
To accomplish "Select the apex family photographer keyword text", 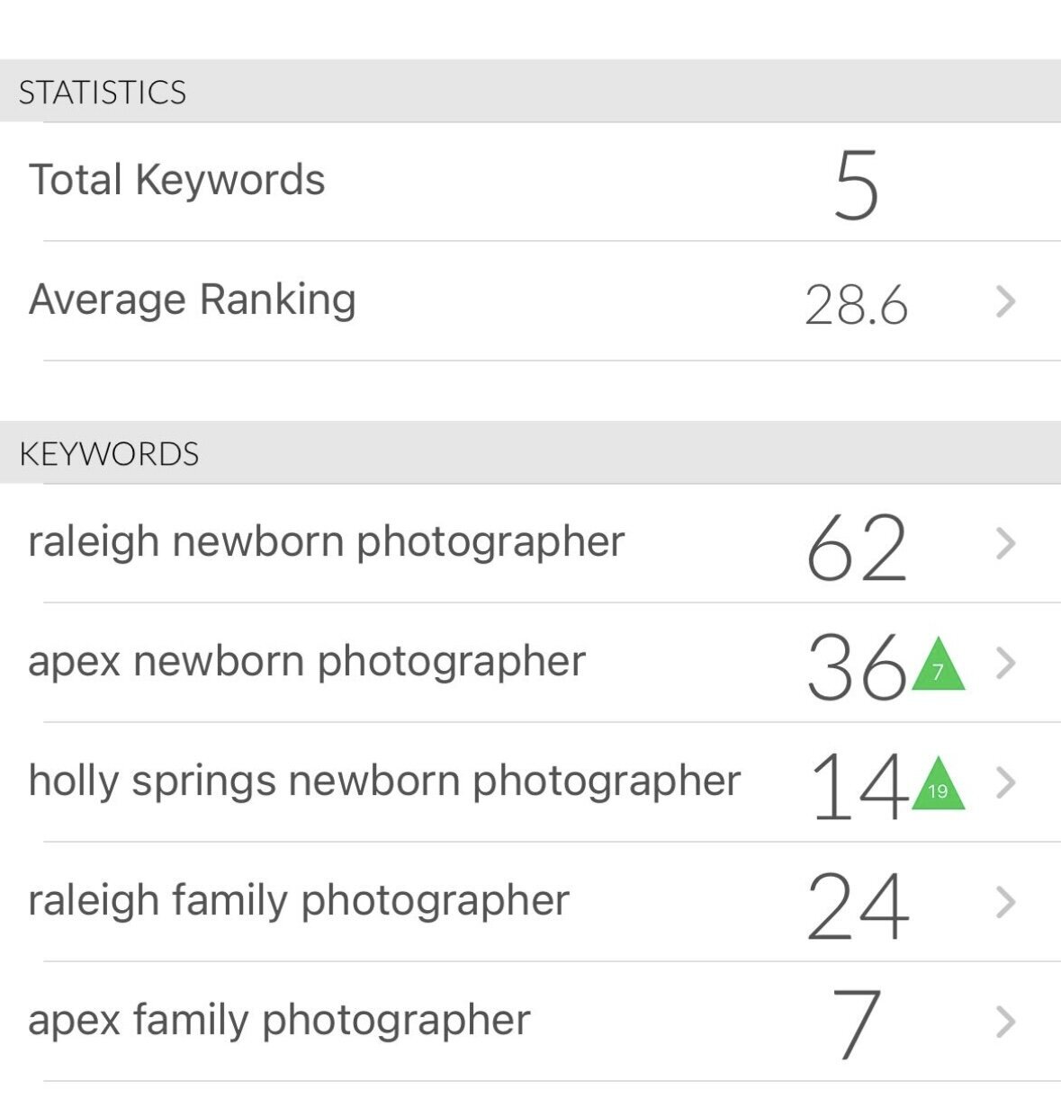I will (279, 1021).
